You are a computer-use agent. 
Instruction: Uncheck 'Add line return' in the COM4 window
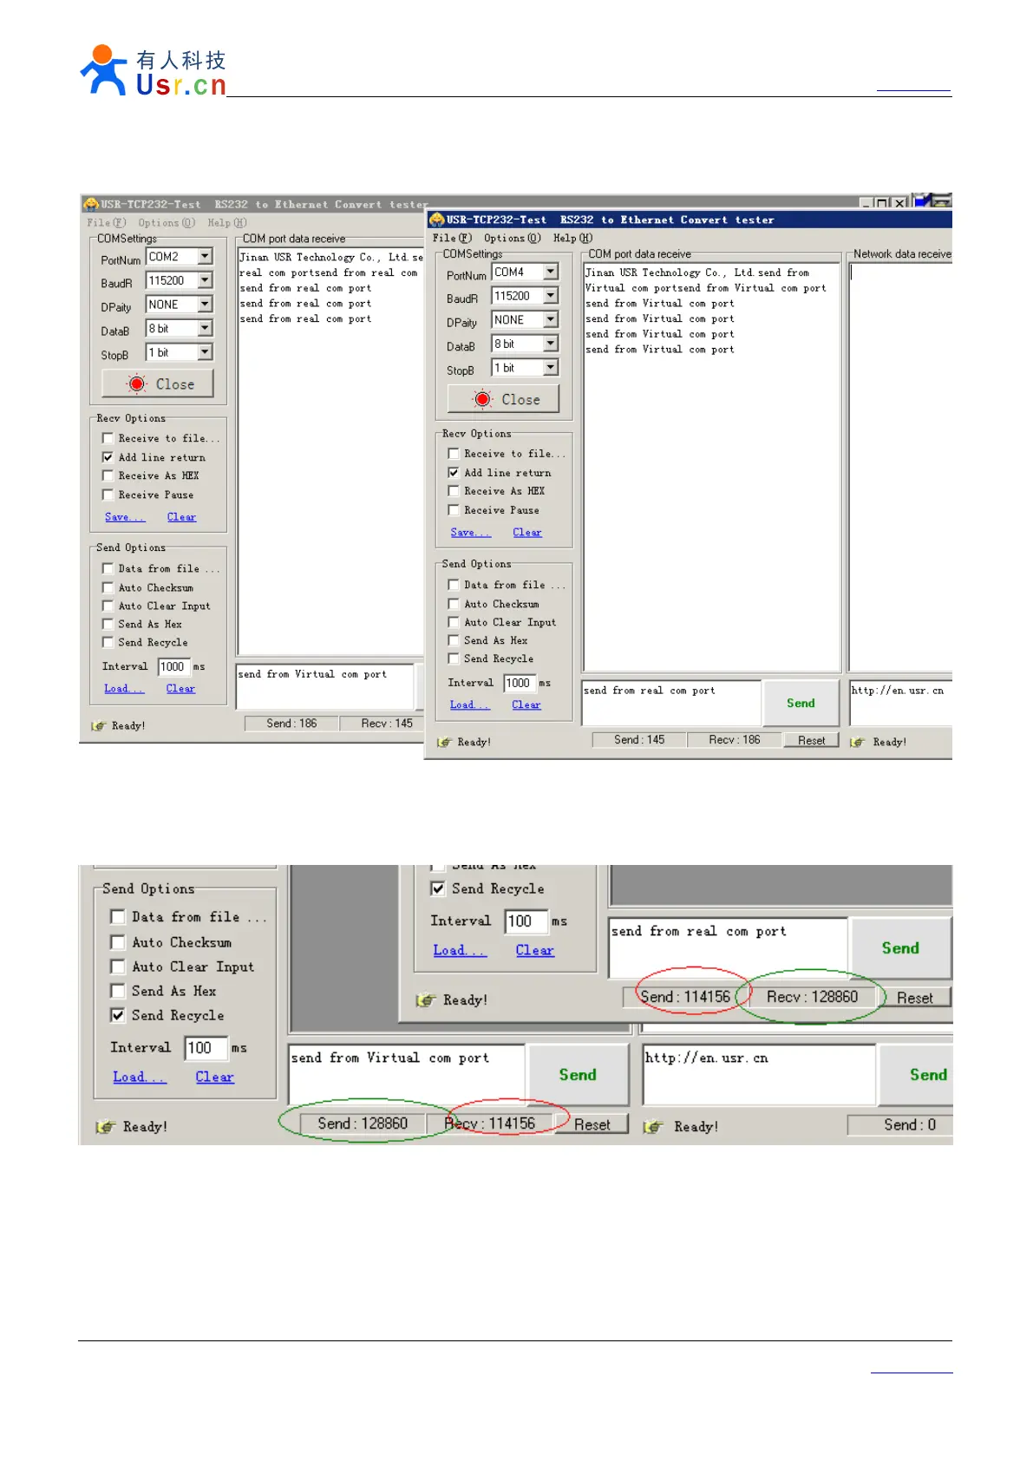point(454,473)
